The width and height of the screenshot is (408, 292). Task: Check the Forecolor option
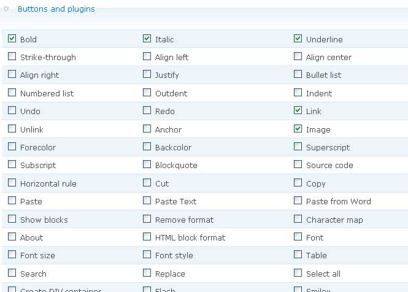[12, 147]
